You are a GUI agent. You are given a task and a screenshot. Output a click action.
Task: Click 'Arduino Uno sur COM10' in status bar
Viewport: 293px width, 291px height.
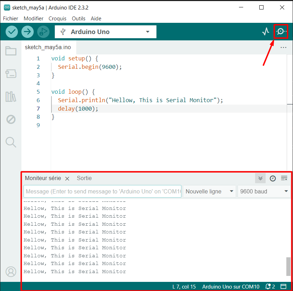pyautogui.click(x=231, y=286)
